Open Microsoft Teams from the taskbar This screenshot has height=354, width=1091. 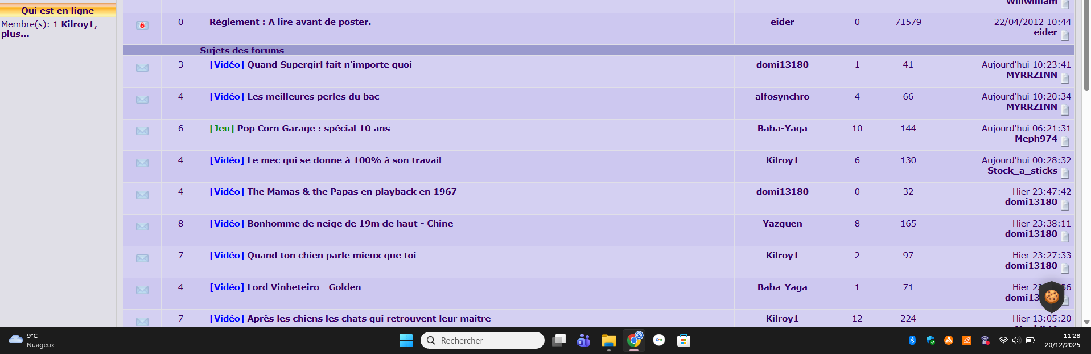(583, 340)
